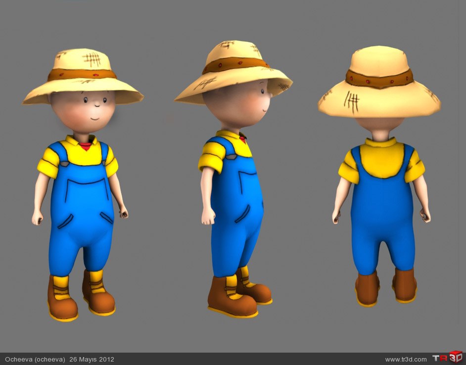Click the TR3D logo in the footer

coord(448,358)
